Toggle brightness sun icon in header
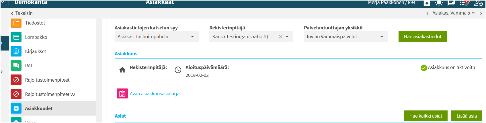Screen dimensions: 486x123 (x=439, y=3)
